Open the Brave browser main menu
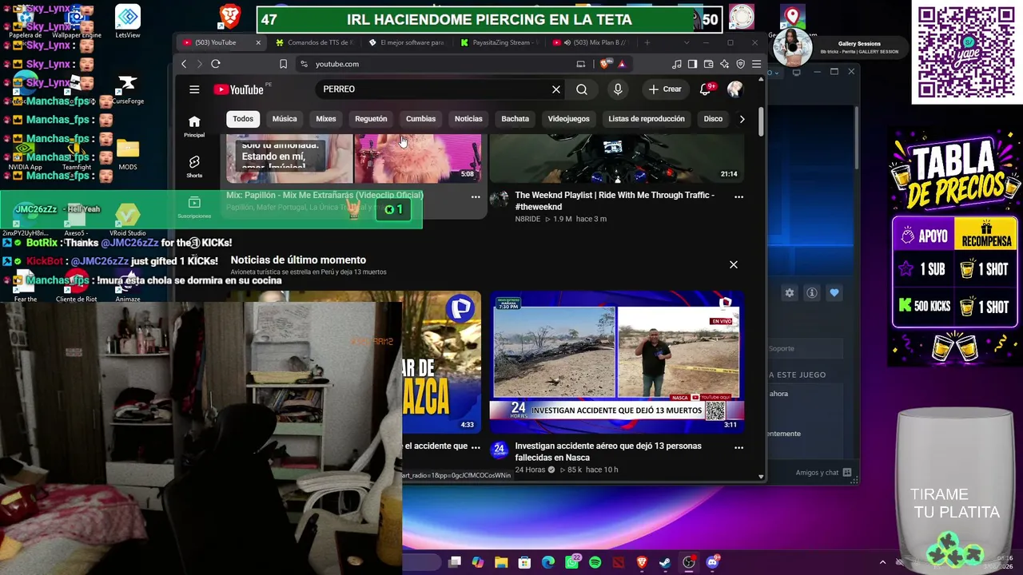The height and width of the screenshot is (575, 1023). coord(756,64)
